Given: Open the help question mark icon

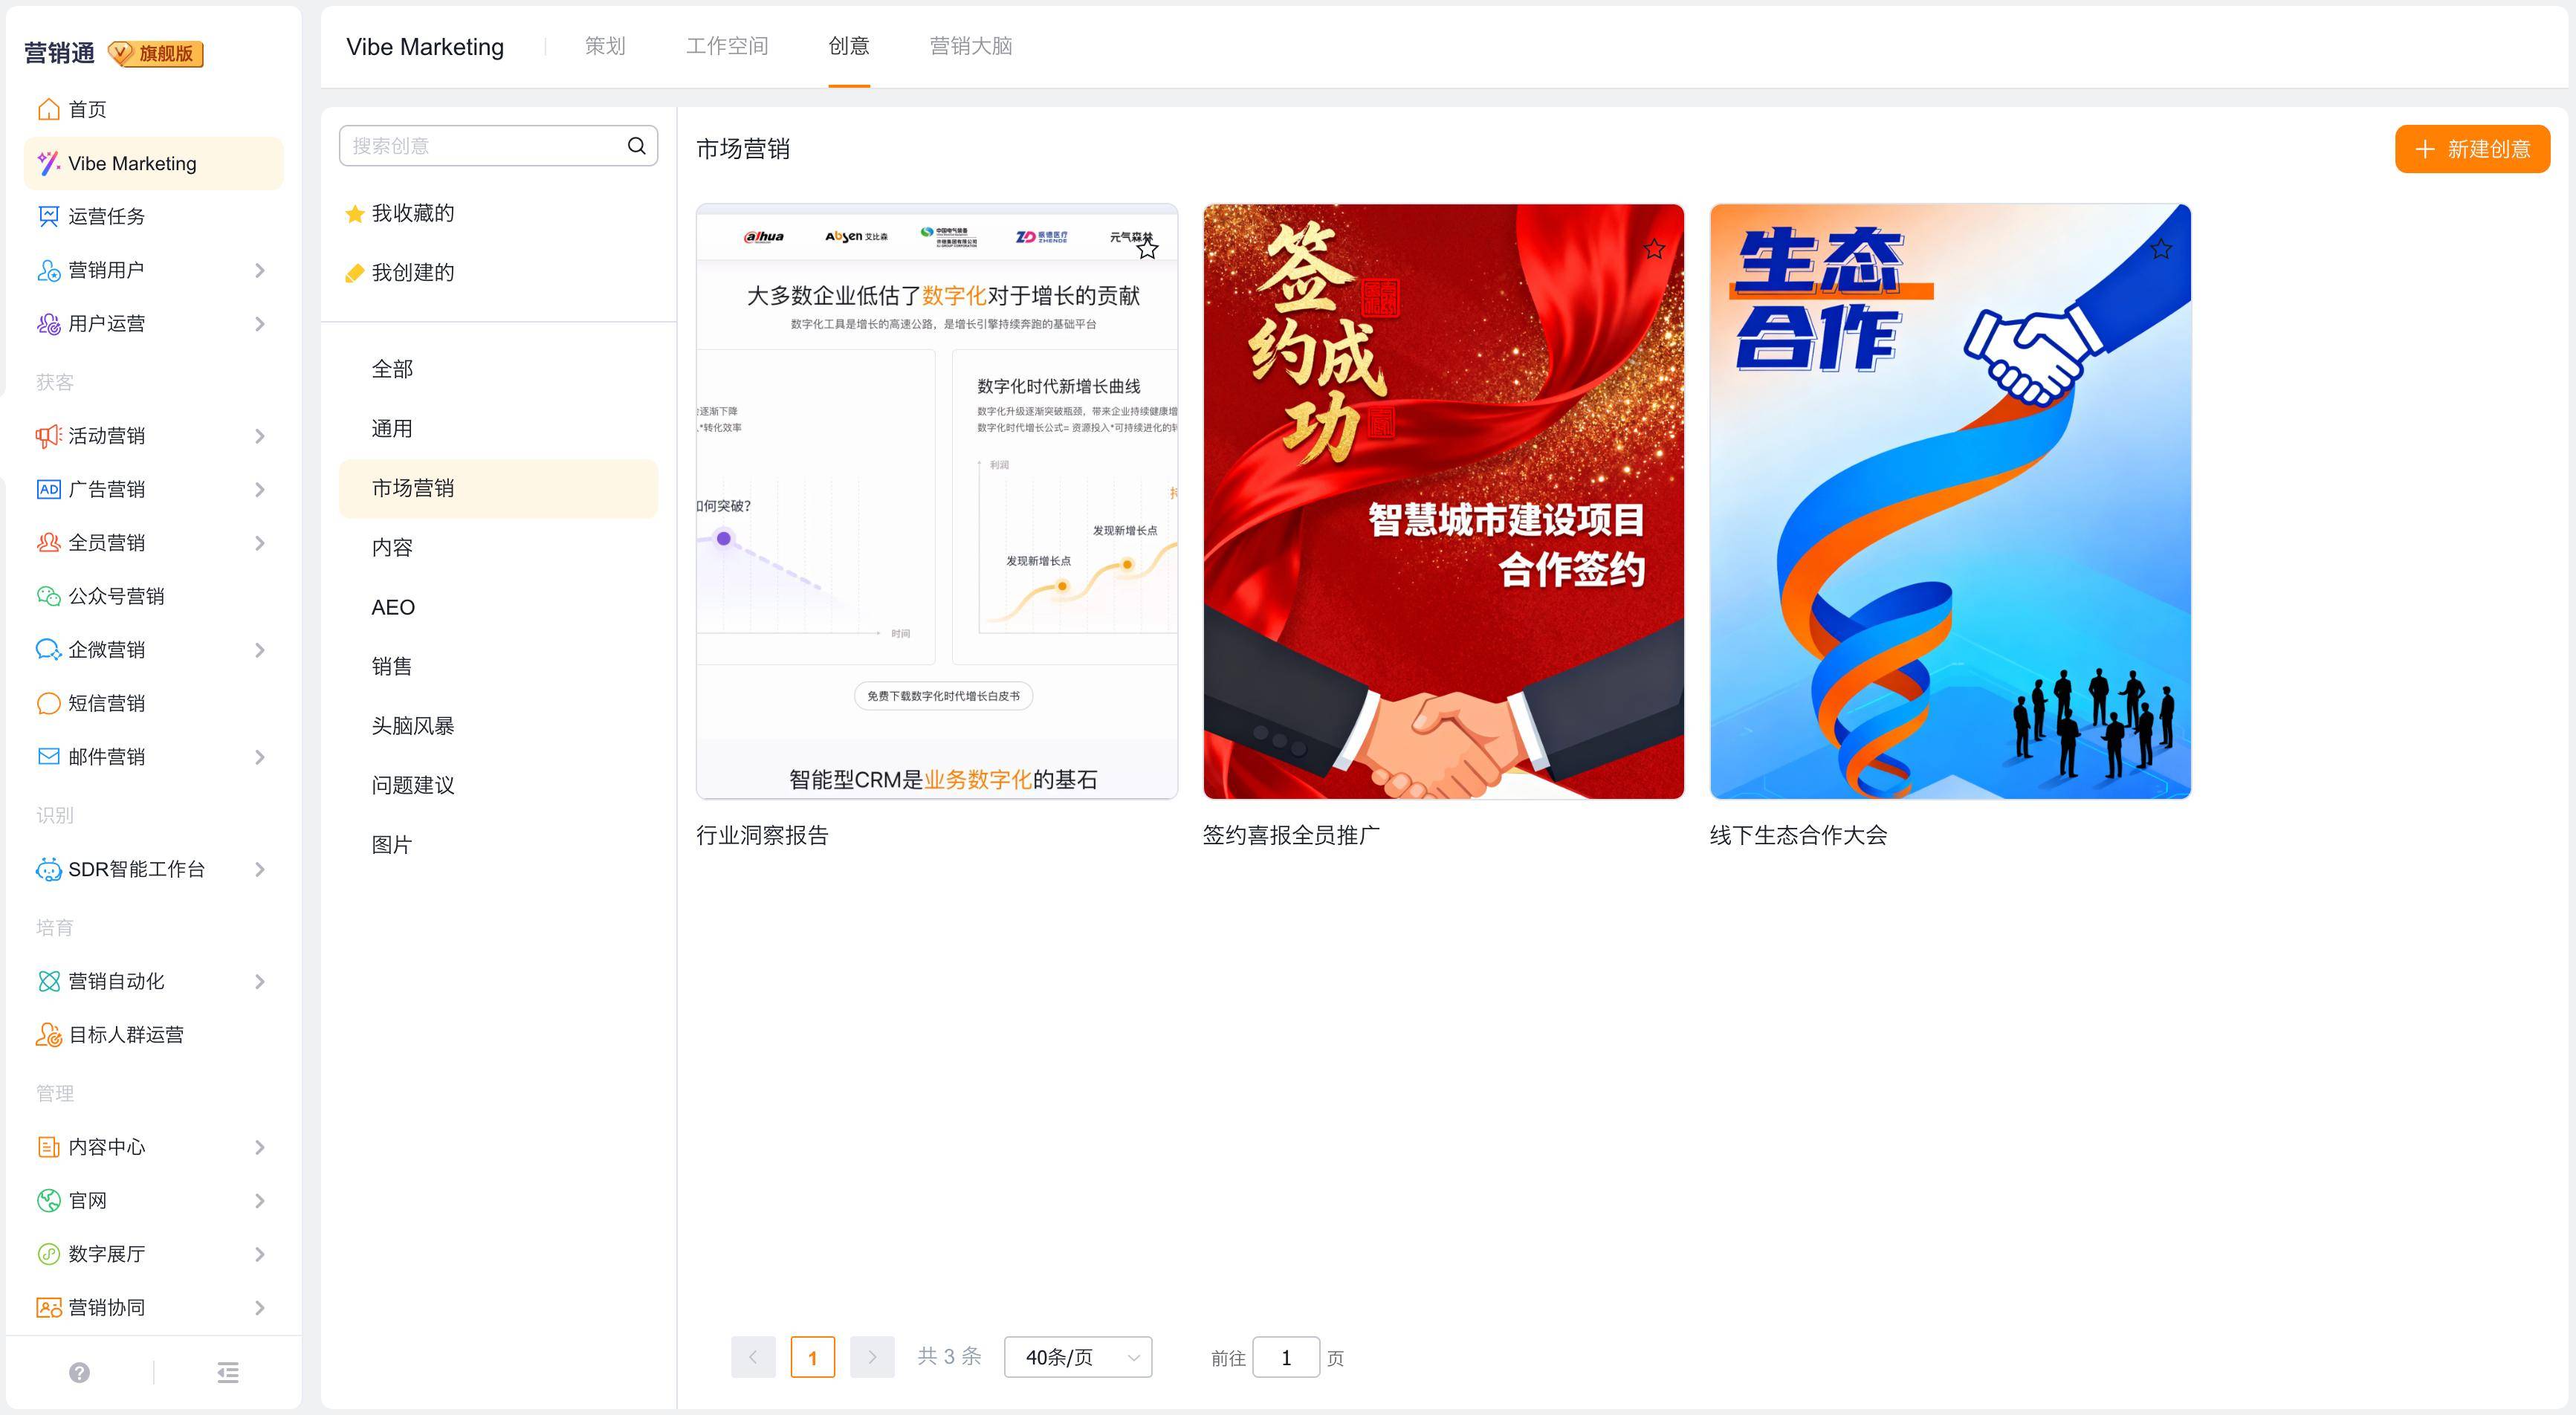Looking at the screenshot, I should pos(80,1372).
